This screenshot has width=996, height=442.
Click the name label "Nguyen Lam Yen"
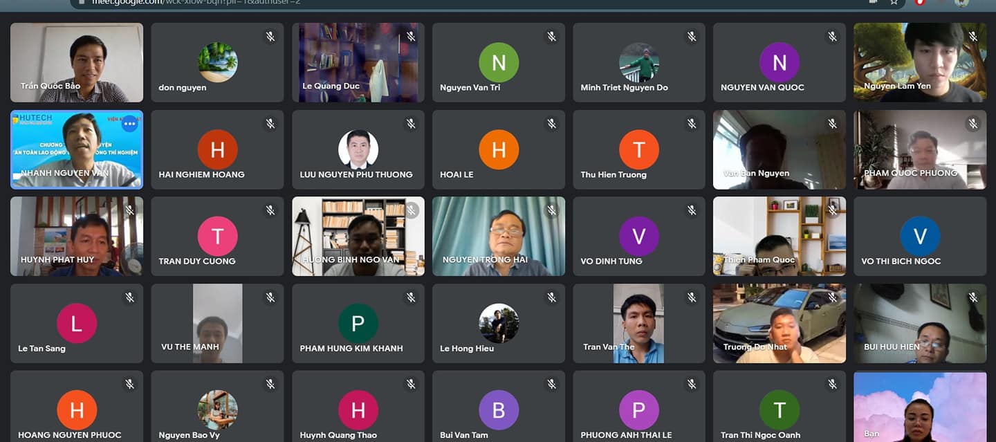coord(897,86)
